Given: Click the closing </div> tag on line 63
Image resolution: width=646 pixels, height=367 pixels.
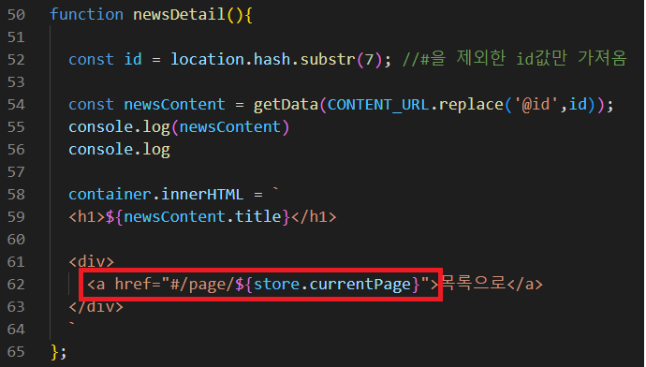Looking at the screenshot, I should 96,307.
